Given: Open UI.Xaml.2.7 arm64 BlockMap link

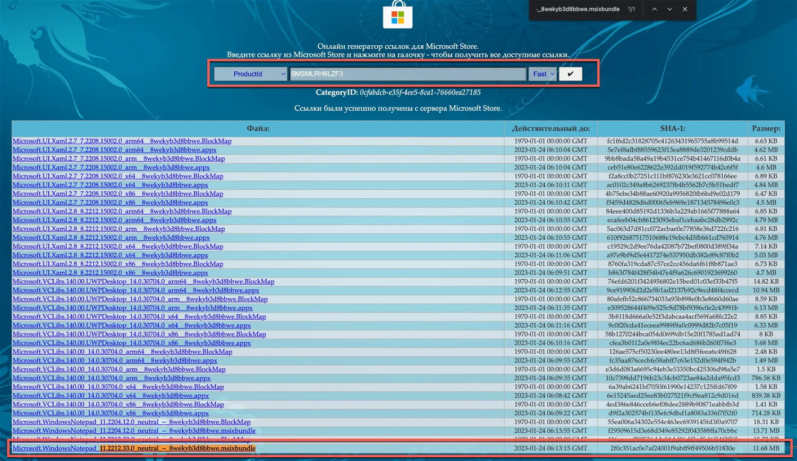Looking at the screenshot, I should 122,141.
